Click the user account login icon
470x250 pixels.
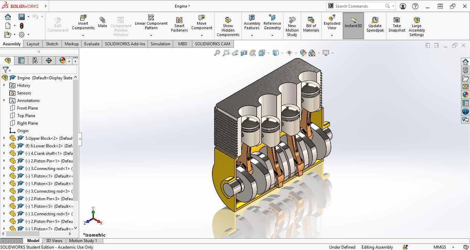[403, 6]
